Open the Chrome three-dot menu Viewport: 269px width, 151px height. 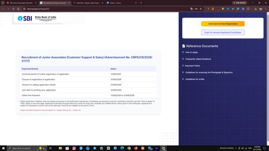point(266,9)
